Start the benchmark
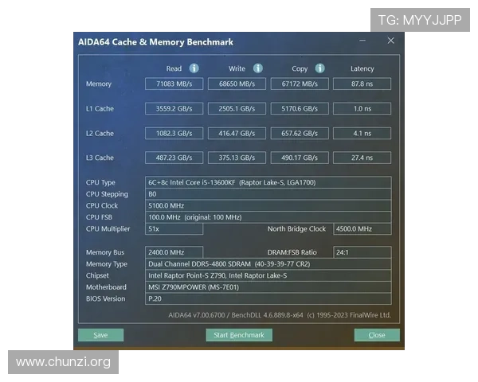478x382 pixels. coord(238,335)
